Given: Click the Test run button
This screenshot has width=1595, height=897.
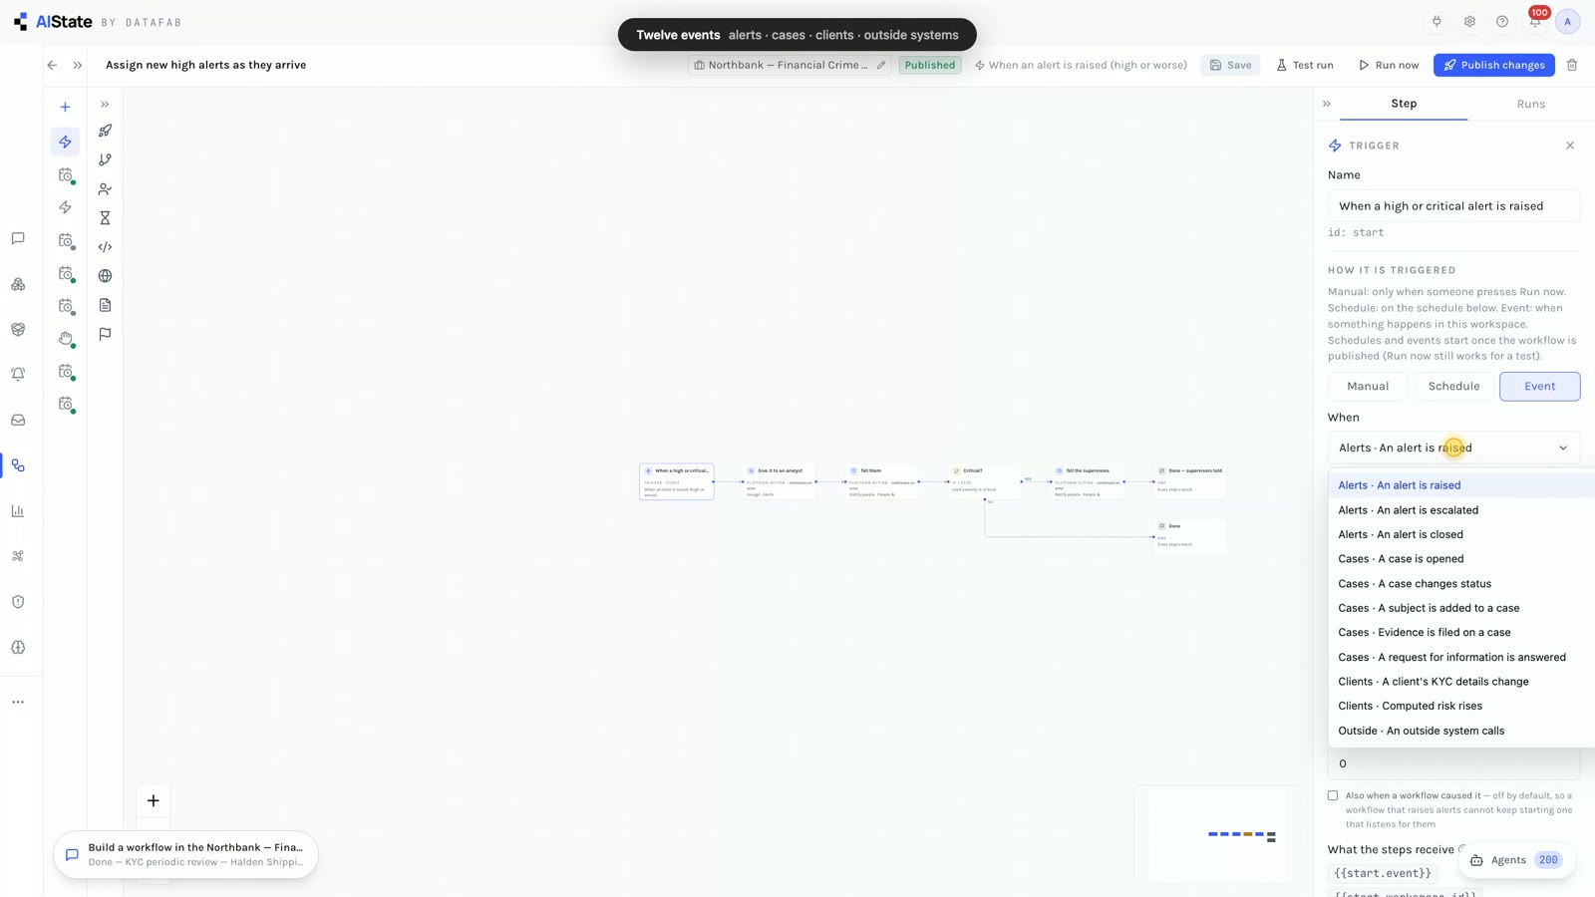Looking at the screenshot, I should click(1304, 65).
